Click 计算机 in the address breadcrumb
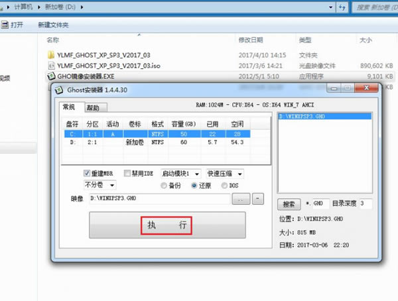This screenshot has height=301, width=398. (23, 7)
